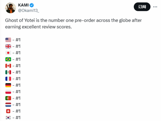The image size is (161, 121).
Task: Click the blue verified badge icon
Action: pyautogui.click(x=32, y=5)
